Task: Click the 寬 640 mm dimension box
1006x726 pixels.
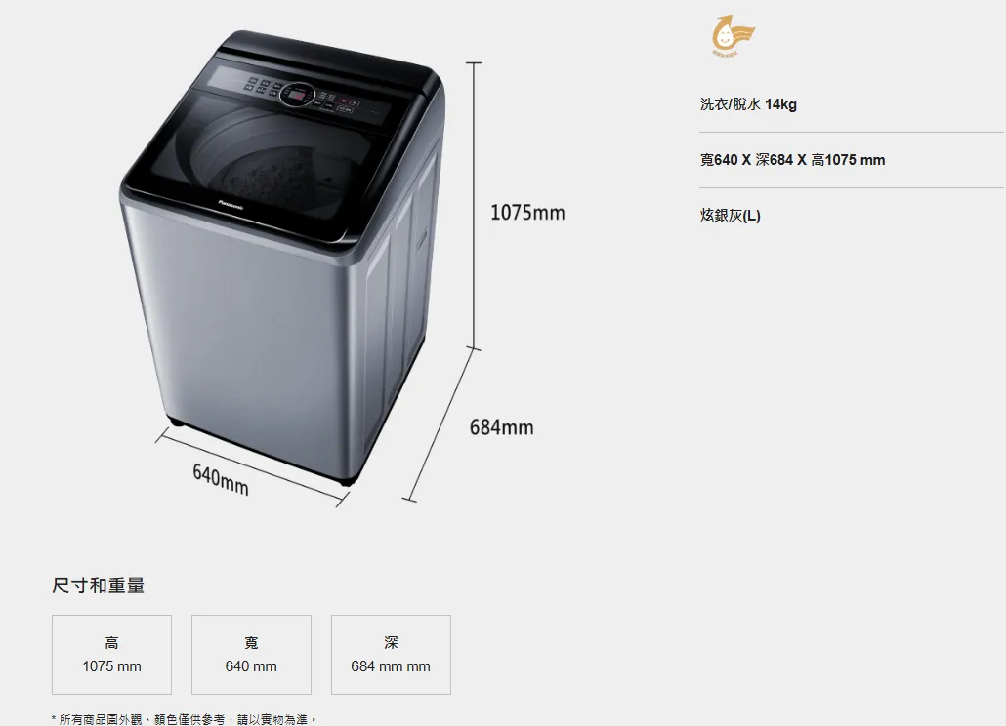Action: (251, 654)
